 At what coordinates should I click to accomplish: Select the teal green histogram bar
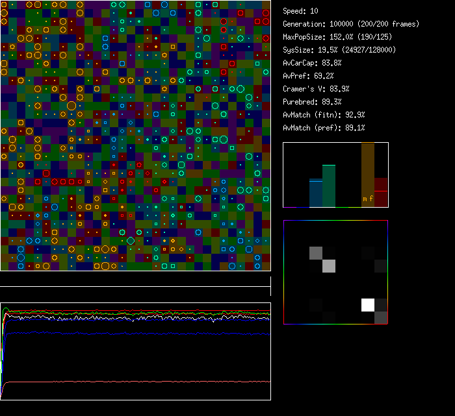[329, 186]
